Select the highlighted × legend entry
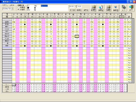This screenshot has width=136, height=102. tap(44, 6)
